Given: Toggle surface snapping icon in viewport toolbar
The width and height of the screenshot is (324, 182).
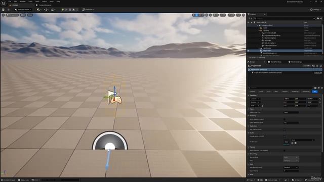Looking at the screenshot, I should pos(211,15).
